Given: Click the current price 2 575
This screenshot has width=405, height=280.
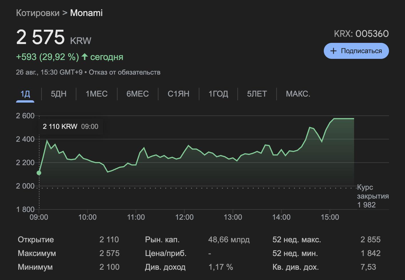Looking at the screenshot, I should coord(40,37).
